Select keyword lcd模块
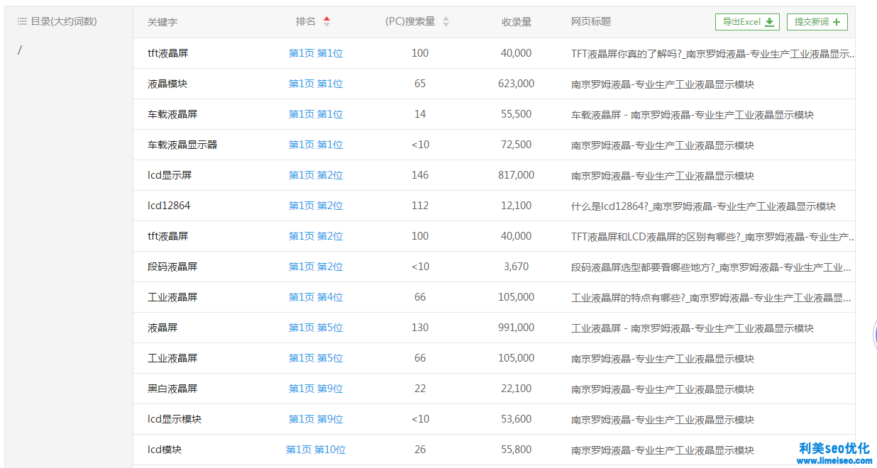Image resolution: width=877 pixels, height=468 pixels. tap(165, 450)
